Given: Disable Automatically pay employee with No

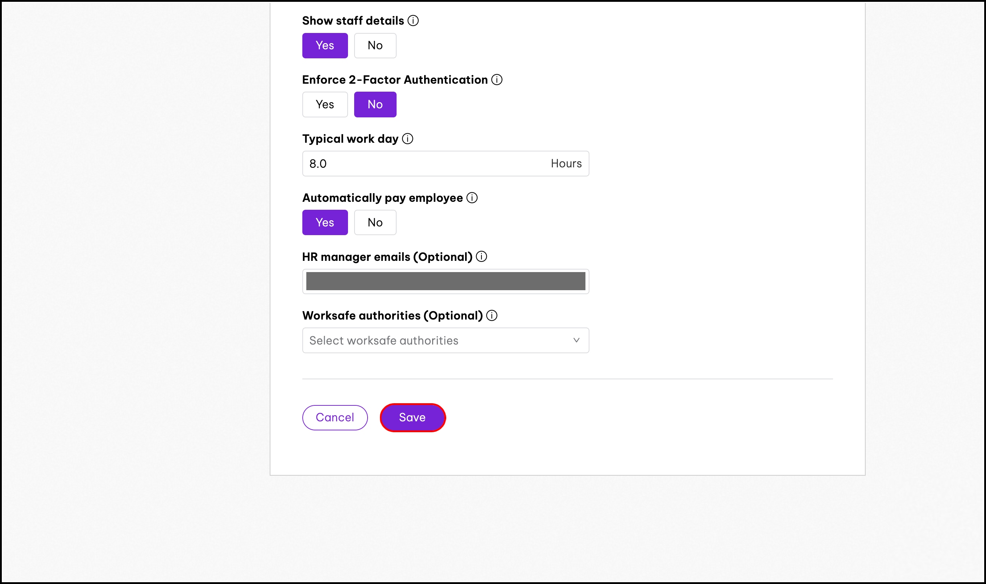Looking at the screenshot, I should point(375,223).
